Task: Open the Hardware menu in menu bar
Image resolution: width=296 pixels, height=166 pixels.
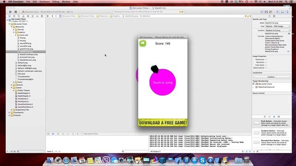Action: (x=44, y=2)
